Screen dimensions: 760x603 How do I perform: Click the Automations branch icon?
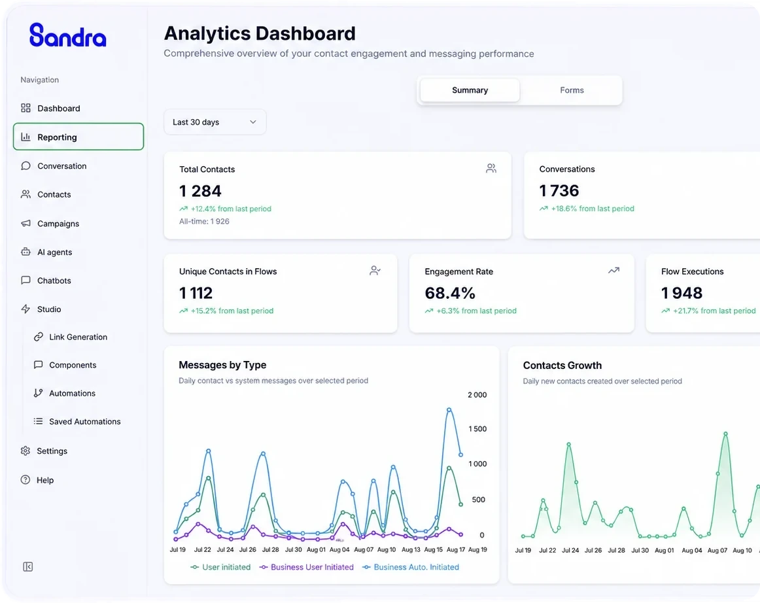tap(39, 393)
